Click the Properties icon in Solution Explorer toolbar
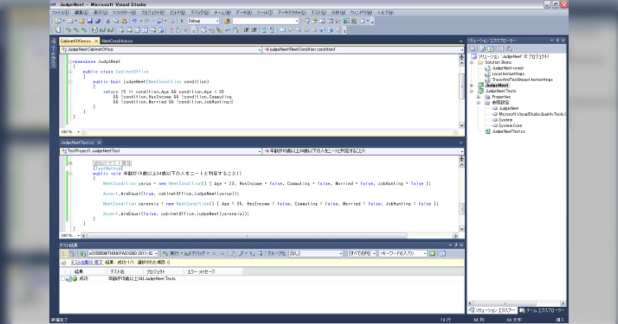The height and width of the screenshot is (324, 618). (473, 48)
